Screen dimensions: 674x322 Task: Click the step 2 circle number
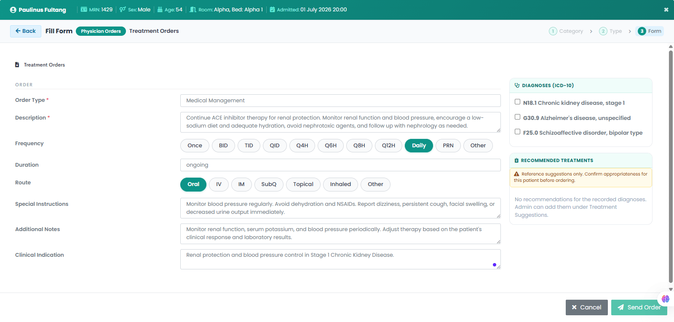tap(603, 31)
